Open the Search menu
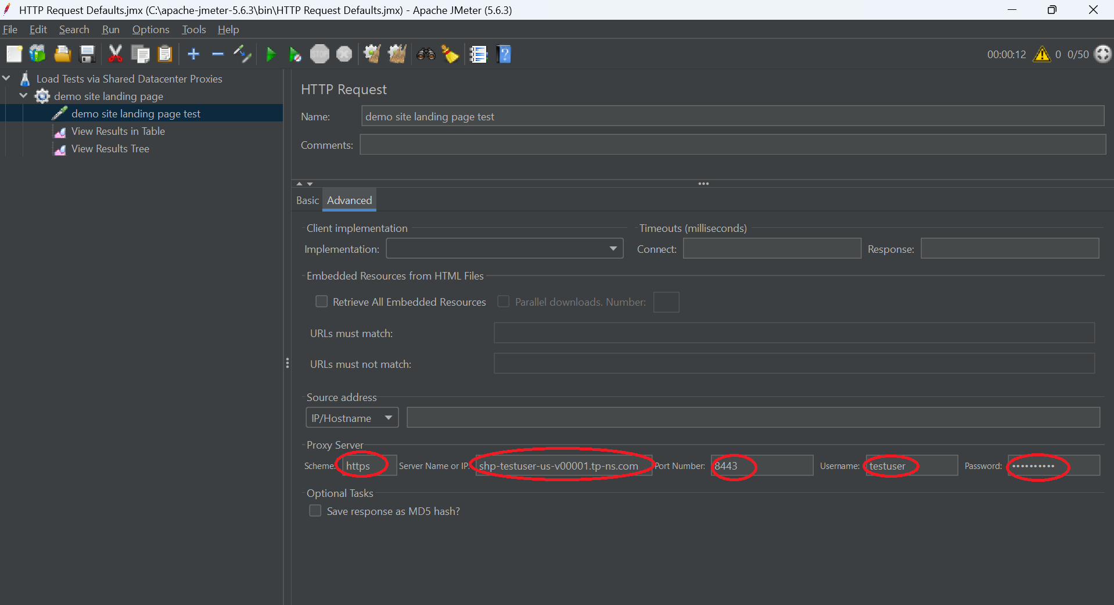 pos(74,30)
